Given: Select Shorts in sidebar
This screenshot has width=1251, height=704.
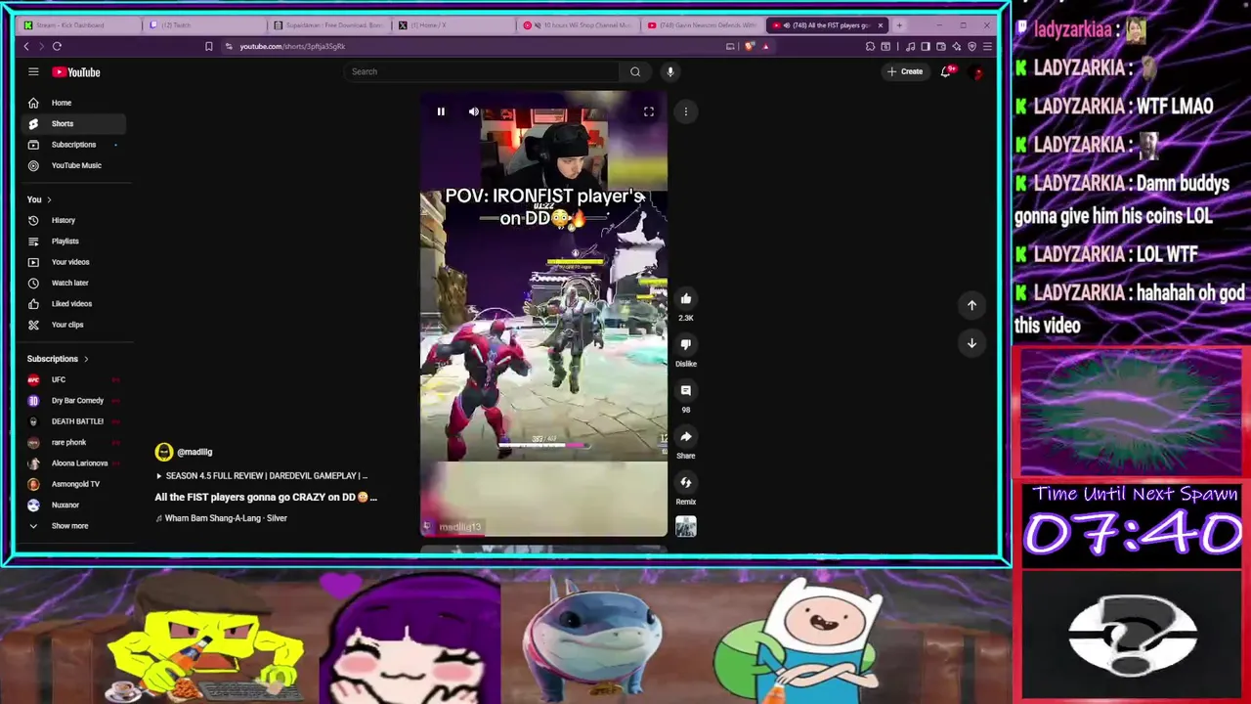Looking at the screenshot, I should [73, 123].
